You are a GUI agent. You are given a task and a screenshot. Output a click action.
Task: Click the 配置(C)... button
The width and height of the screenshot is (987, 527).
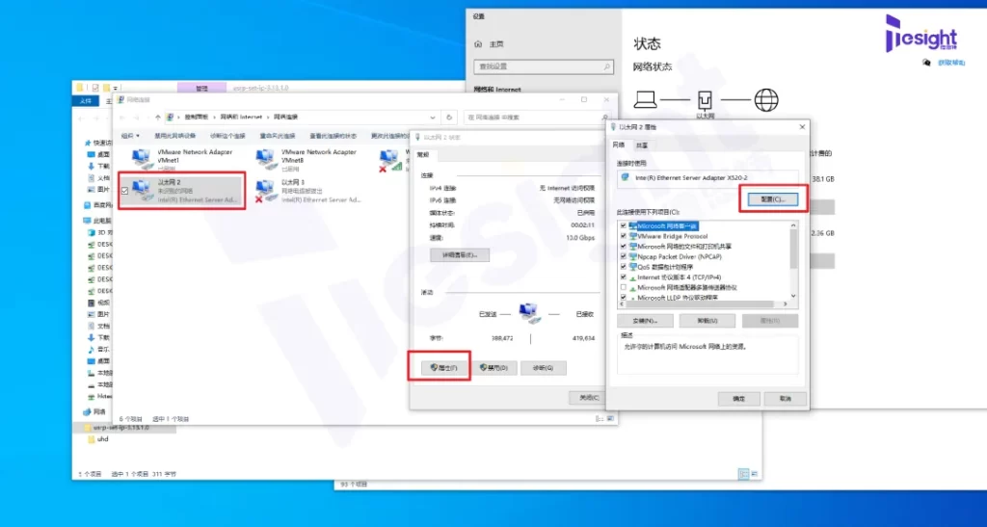(773, 198)
